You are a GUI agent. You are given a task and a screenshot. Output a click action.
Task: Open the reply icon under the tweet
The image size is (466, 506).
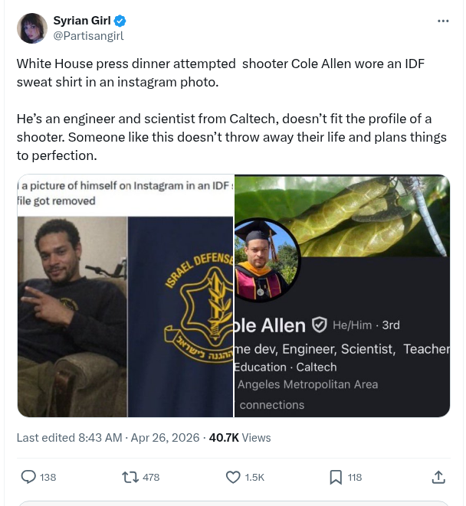[28, 477]
